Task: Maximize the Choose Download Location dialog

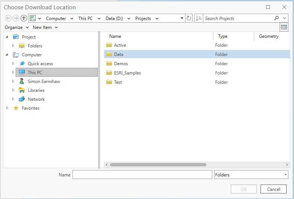Action: click(x=268, y=7)
